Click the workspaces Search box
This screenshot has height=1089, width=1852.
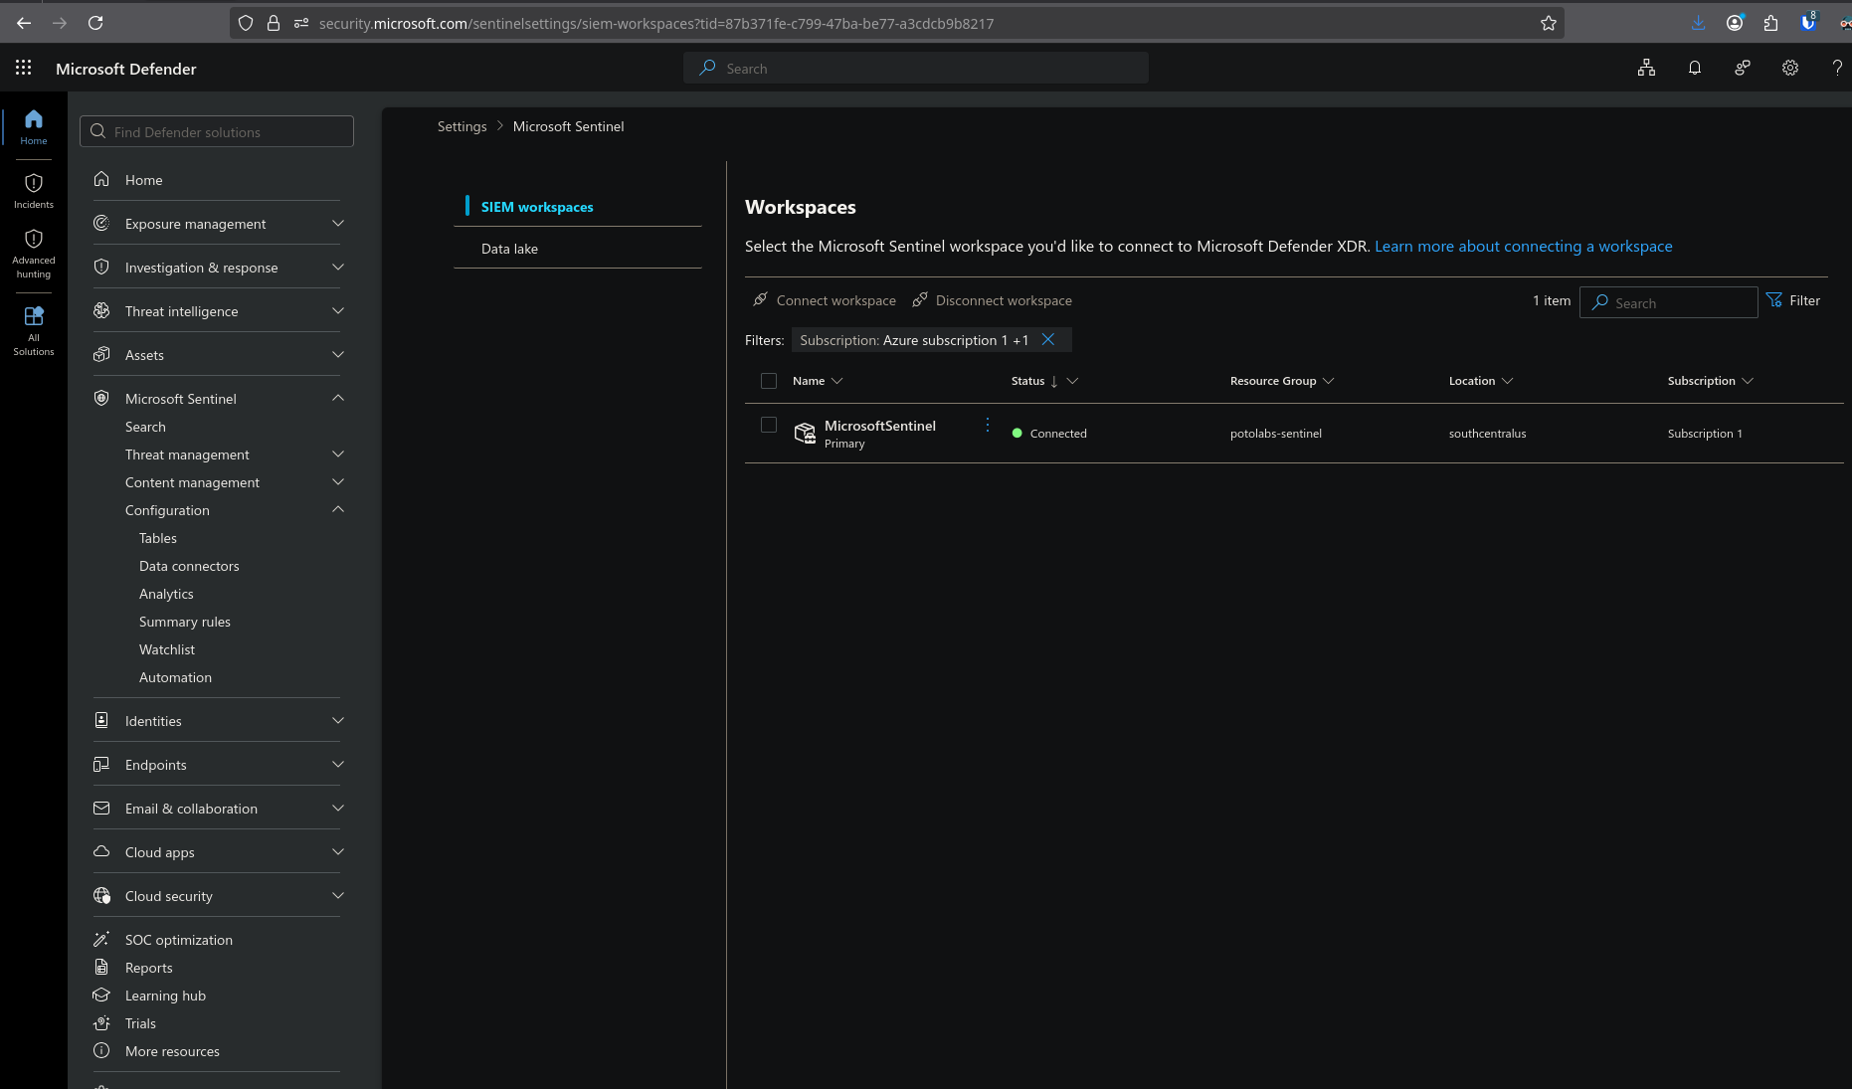point(1668,302)
